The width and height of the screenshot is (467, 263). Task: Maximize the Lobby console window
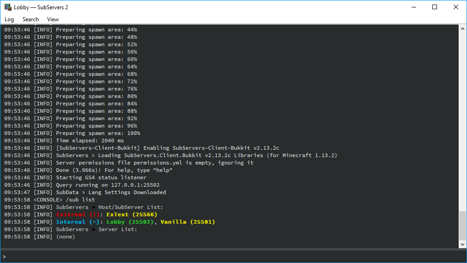pos(435,7)
